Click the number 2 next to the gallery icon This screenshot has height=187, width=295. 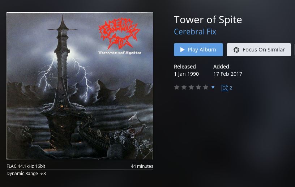click(x=231, y=88)
